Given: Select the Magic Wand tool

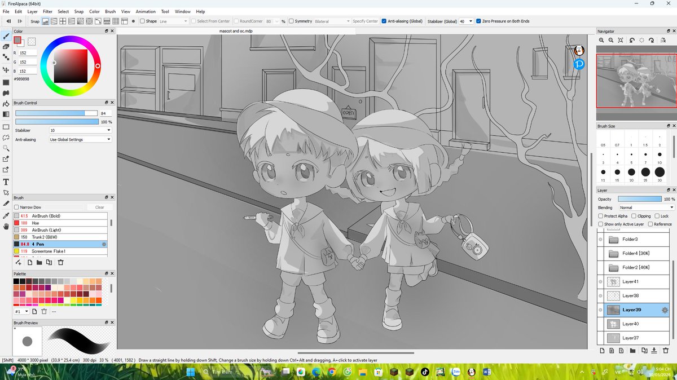Looking at the screenshot, I should point(6,148).
